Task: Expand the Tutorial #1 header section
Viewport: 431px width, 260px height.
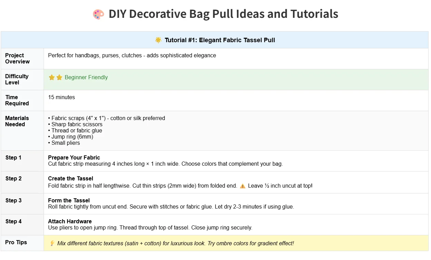Action: click(x=215, y=40)
